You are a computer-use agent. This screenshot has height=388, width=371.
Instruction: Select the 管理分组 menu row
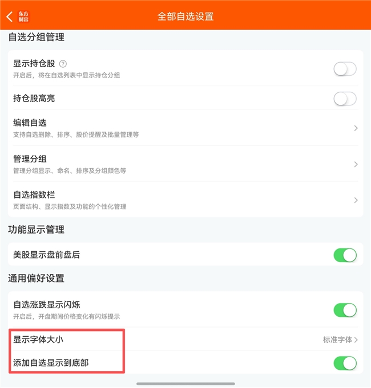click(185, 164)
